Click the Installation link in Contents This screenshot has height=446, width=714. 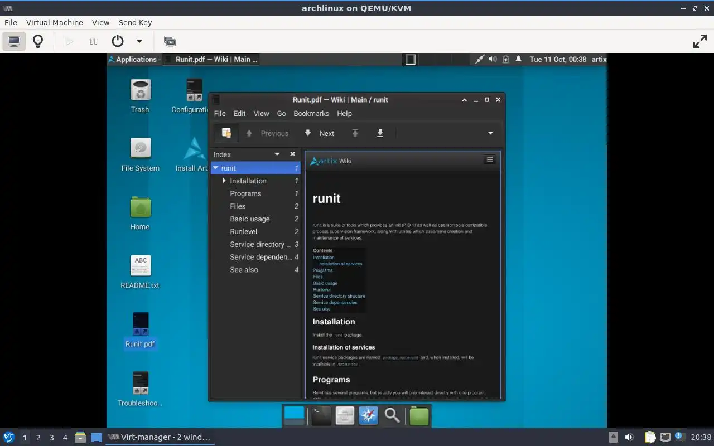(x=324, y=258)
